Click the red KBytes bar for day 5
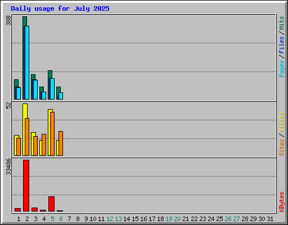Screen dimensions: 288x225 pos(51,204)
